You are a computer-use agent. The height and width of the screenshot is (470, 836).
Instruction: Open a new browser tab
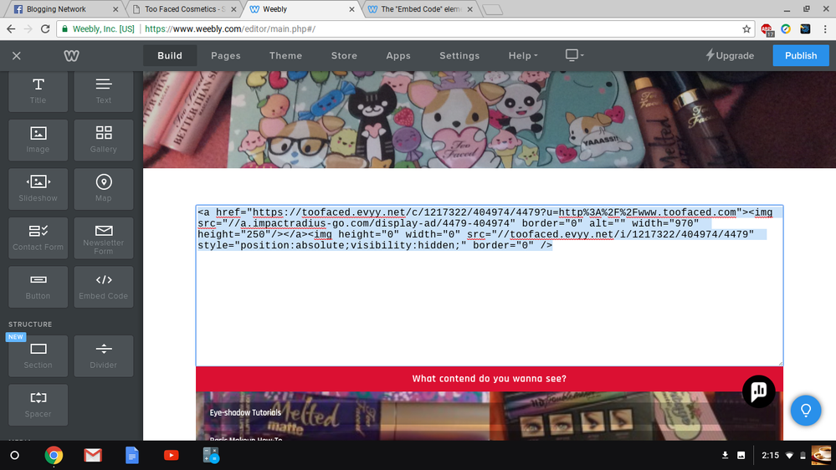point(492,9)
